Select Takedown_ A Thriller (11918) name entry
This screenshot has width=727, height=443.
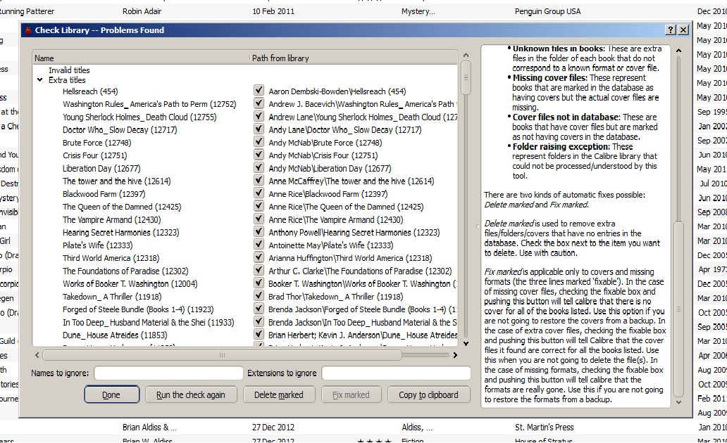pyautogui.click(x=112, y=297)
